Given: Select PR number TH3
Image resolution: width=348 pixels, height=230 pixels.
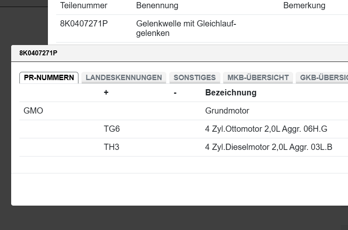Looking at the screenshot, I should pyautogui.click(x=111, y=147).
